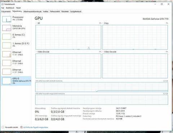Select the Teljesítmény tab
This screenshot has width=173, height=133.
point(17,11)
